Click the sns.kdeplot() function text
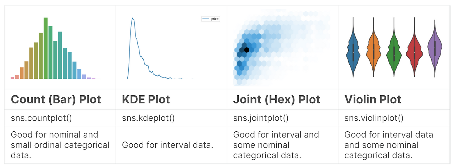 coord(148,118)
